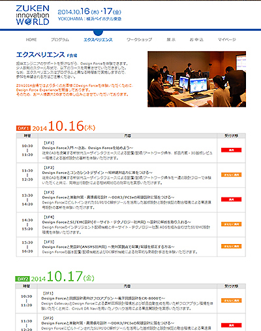This screenshot has height=331, width=261.
Task: Click the green DAY2 label icon
Action: [x=22, y=279]
